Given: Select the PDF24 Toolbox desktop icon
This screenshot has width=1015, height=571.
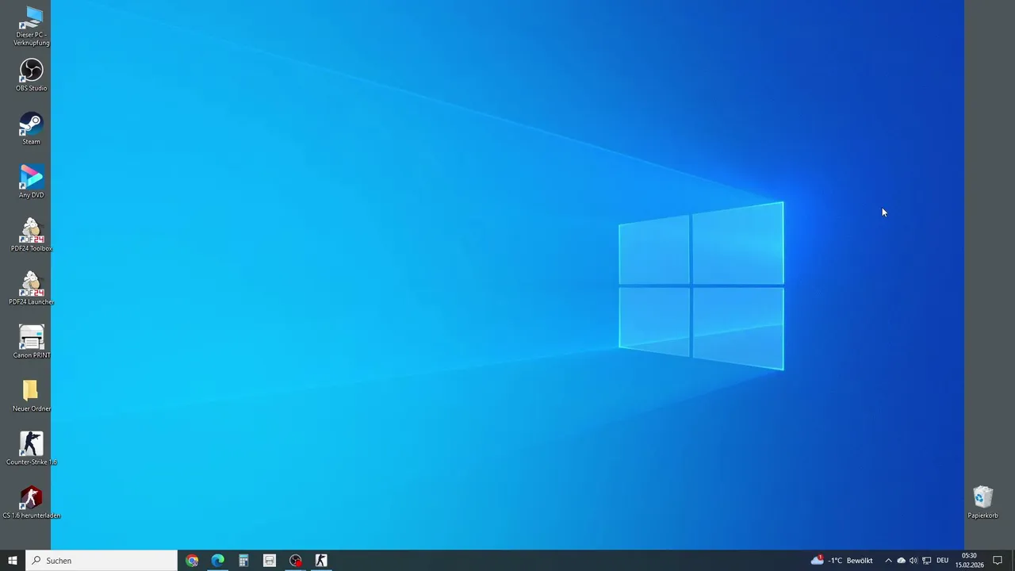Looking at the screenshot, I should (31, 236).
